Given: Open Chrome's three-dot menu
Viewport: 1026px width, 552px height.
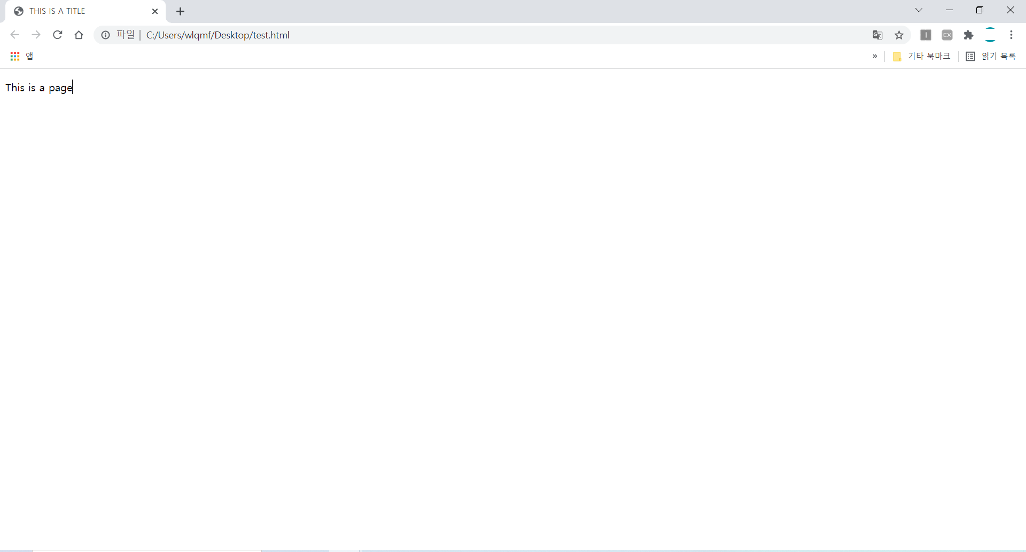Looking at the screenshot, I should tap(1012, 35).
